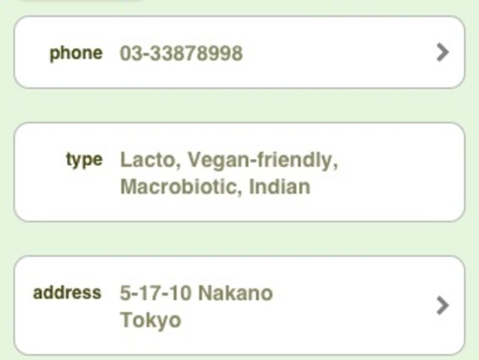
Task: Click the "Vegan-friendly" cuisine text
Action: tap(260, 160)
